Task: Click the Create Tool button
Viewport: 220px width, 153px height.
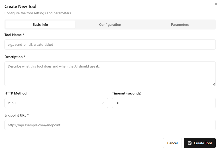Action: (200, 143)
